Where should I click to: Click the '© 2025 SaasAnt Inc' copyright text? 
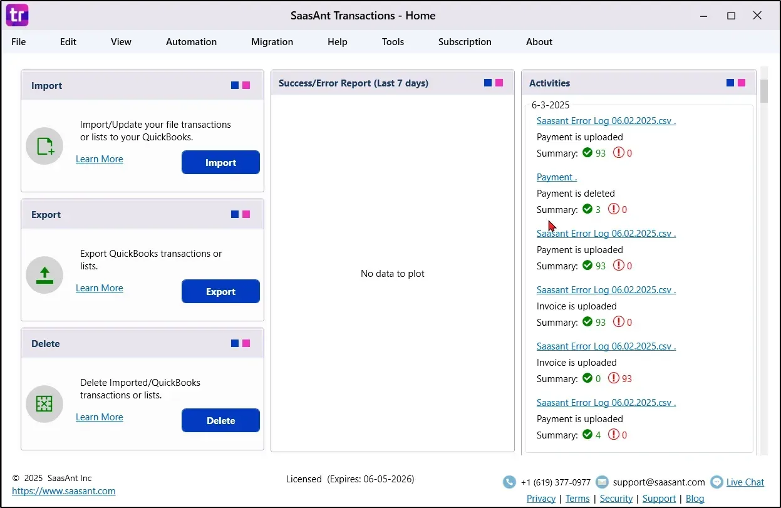pyautogui.click(x=52, y=478)
